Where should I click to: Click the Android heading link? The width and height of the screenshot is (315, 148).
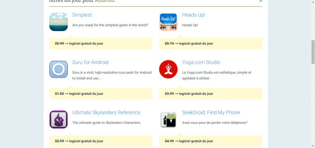(x=105, y=1)
